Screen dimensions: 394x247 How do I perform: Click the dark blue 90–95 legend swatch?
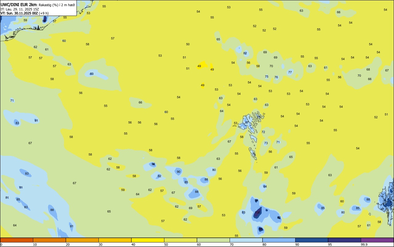coord(312,240)
